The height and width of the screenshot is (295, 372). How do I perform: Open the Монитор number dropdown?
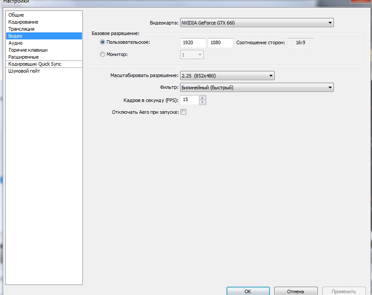point(191,55)
